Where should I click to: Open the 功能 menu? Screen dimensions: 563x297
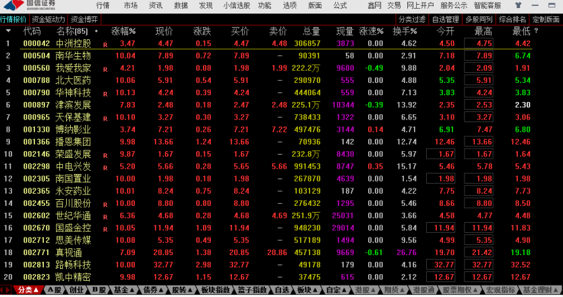[264, 5]
